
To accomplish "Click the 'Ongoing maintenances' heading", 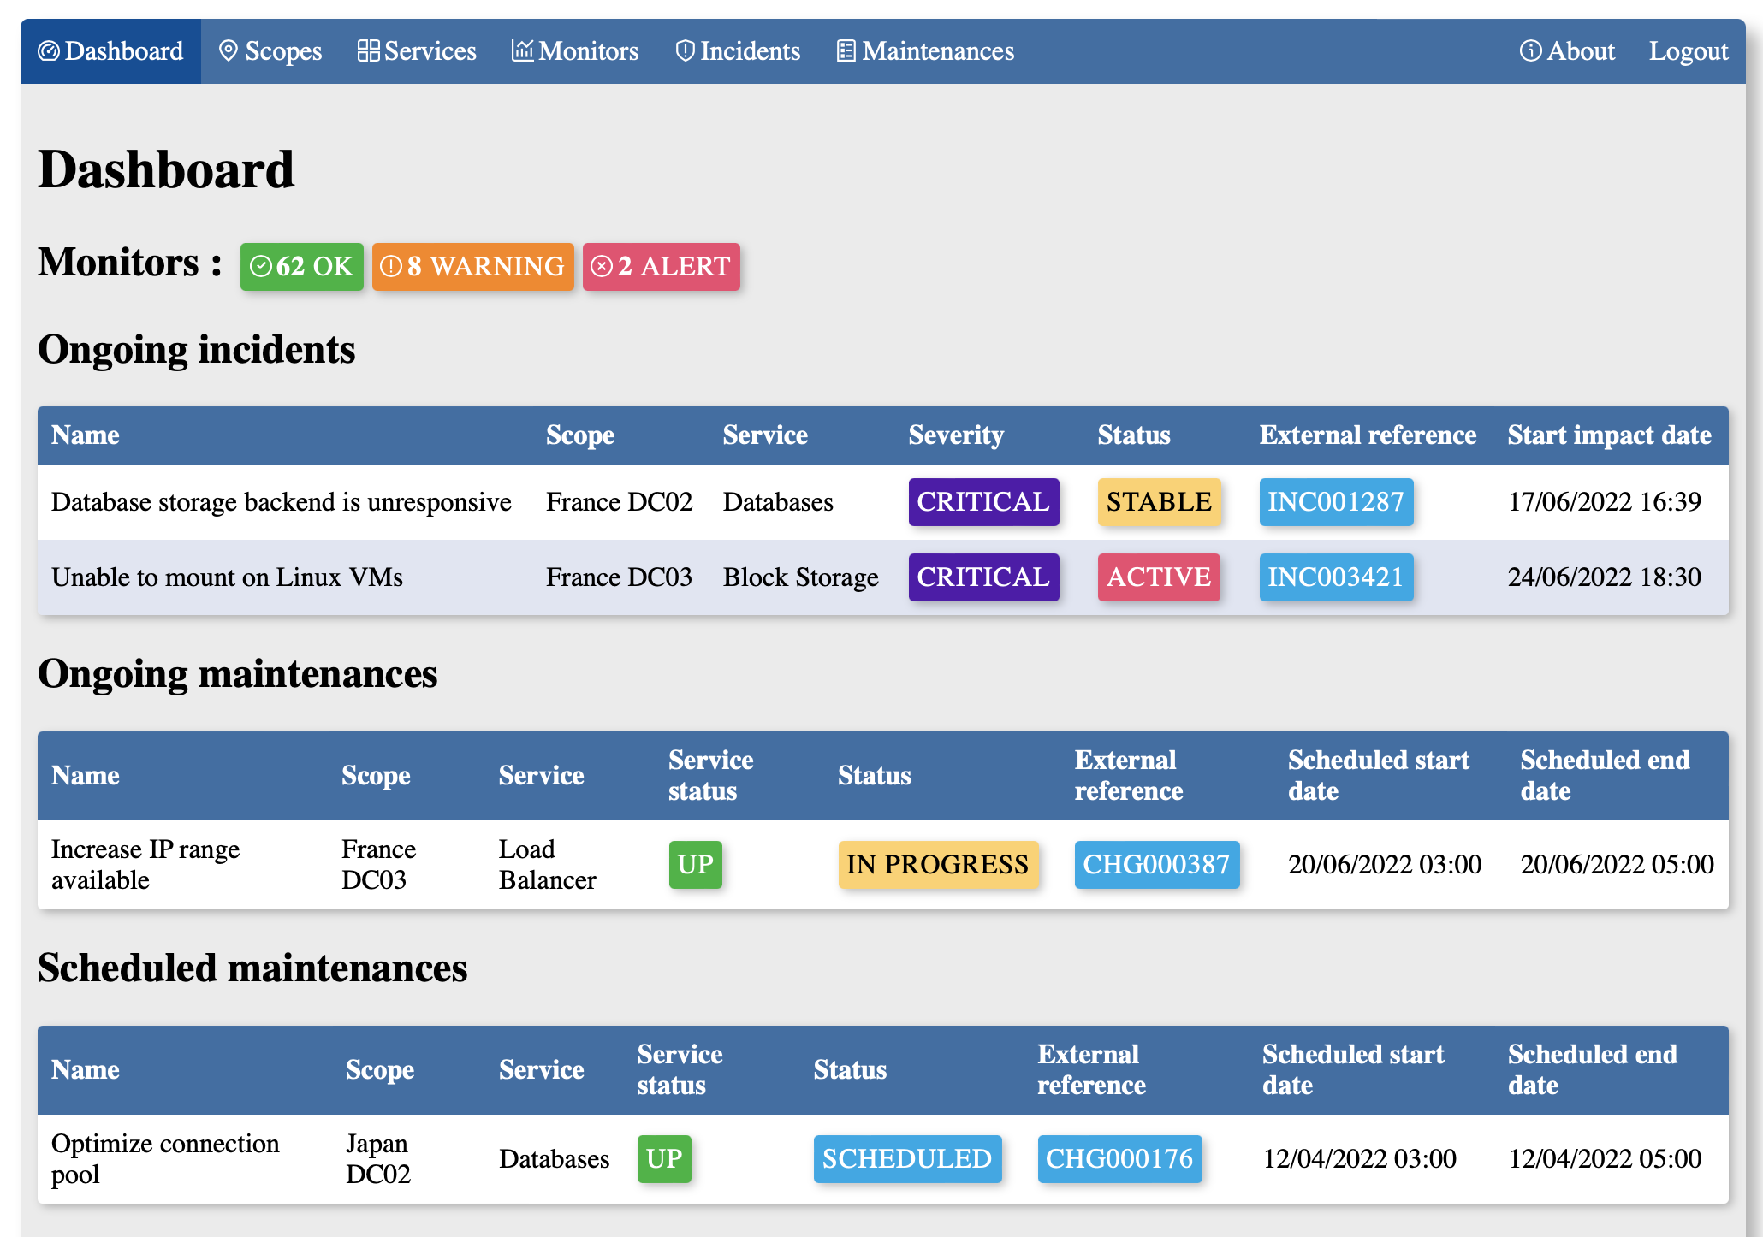I will click(x=238, y=674).
